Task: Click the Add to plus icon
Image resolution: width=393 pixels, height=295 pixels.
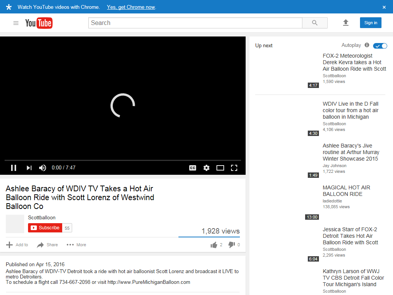Action: click(9, 245)
